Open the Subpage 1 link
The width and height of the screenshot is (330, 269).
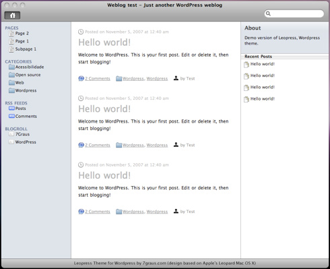[x=26, y=49]
